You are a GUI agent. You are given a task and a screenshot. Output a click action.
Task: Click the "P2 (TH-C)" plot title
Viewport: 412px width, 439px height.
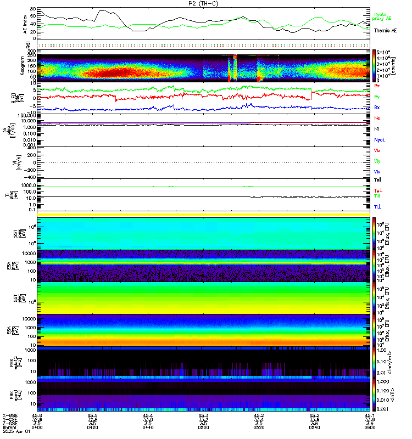click(203, 3)
